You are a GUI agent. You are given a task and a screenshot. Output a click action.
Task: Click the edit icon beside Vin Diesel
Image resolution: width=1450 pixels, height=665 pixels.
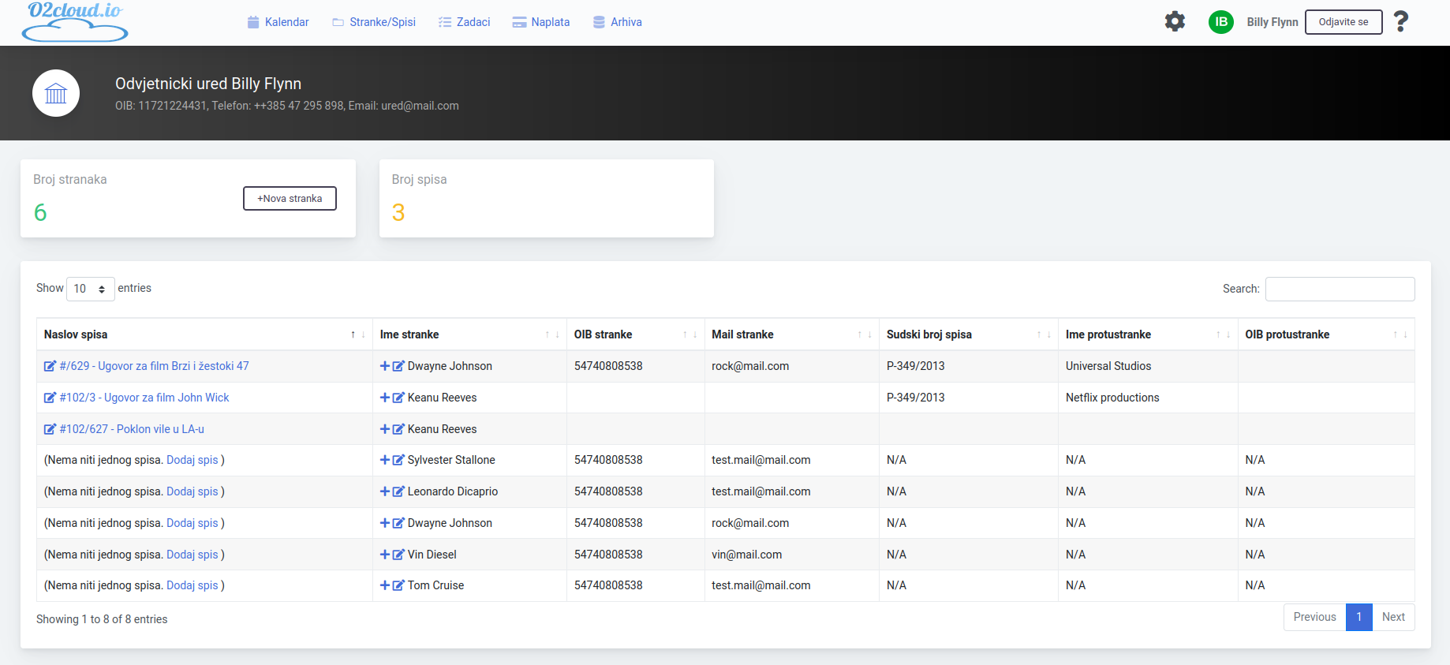(x=398, y=555)
